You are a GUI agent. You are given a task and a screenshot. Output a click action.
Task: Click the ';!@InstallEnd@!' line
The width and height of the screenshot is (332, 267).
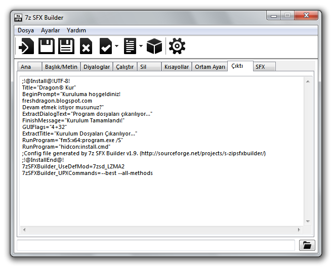(43, 160)
